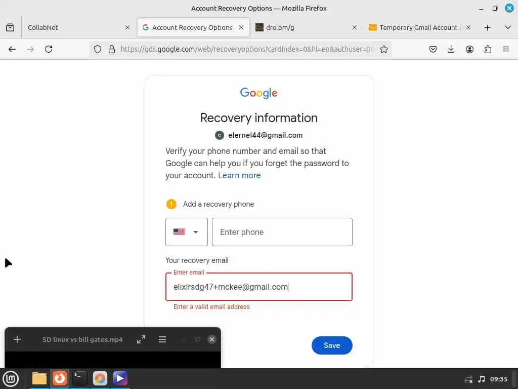Open file manager from taskbar

(x=39, y=379)
